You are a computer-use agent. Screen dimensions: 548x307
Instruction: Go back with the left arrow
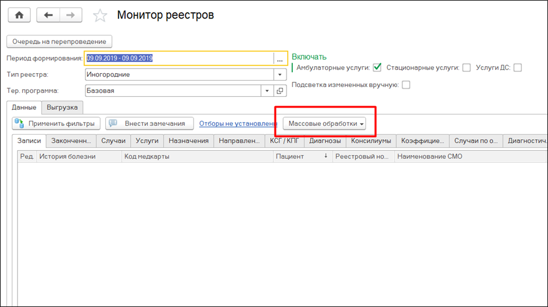click(x=48, y=15)
